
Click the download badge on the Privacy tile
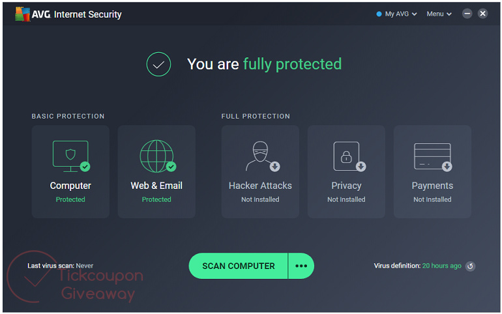[x=361, y=166]
